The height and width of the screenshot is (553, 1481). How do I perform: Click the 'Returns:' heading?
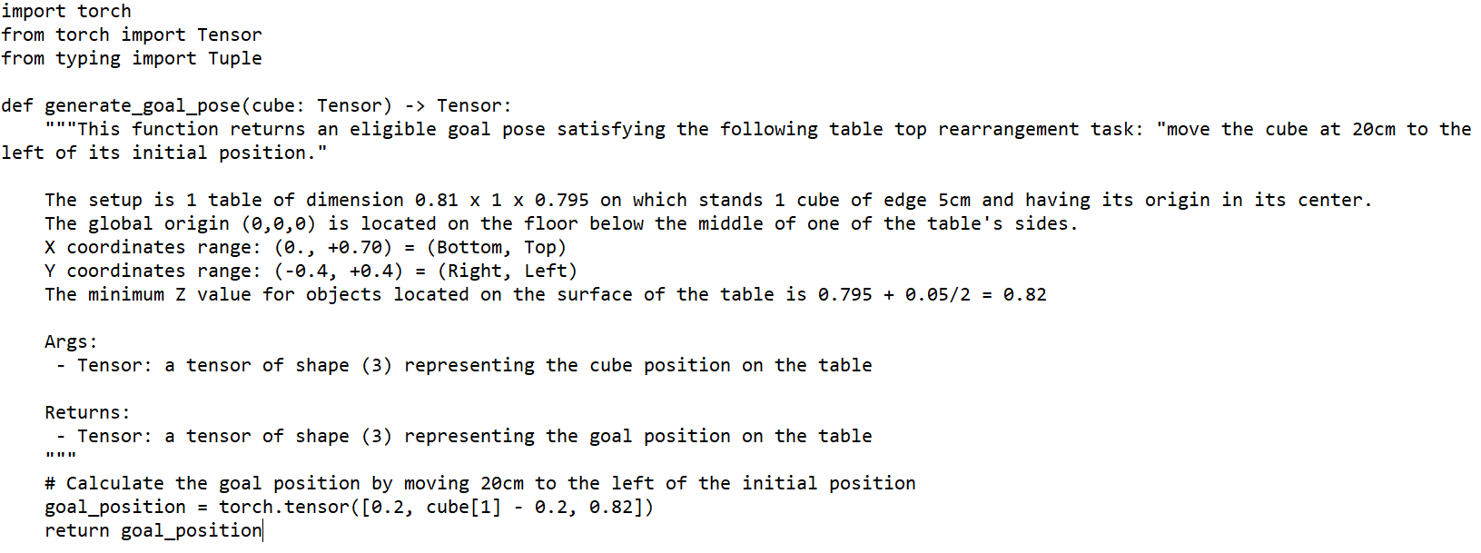click(x=88, y=413)
